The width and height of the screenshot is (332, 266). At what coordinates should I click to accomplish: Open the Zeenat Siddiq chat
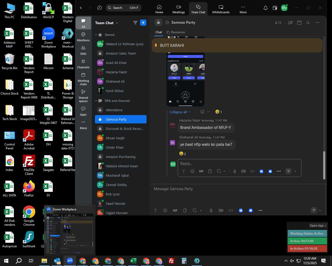[x=121, y=185]
